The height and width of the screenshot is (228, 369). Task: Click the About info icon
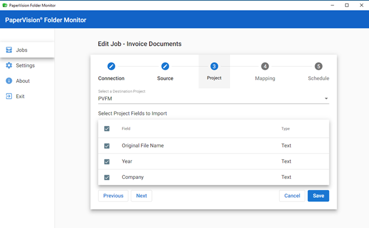click(9, 81)
